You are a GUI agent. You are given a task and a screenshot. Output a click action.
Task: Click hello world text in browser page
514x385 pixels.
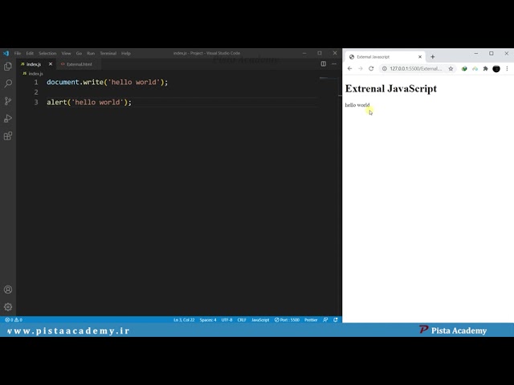click(357, 105)
